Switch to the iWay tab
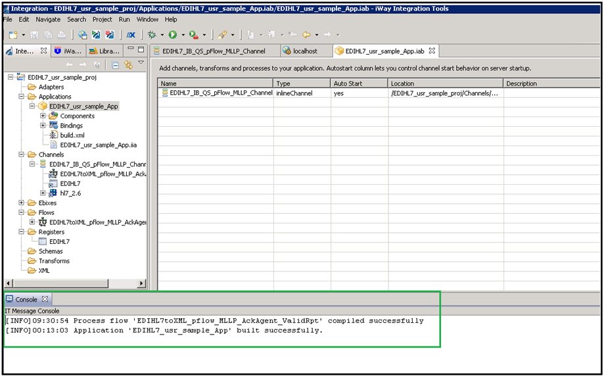The height and width of the screenshot is (376, 604). click(68, 51)
